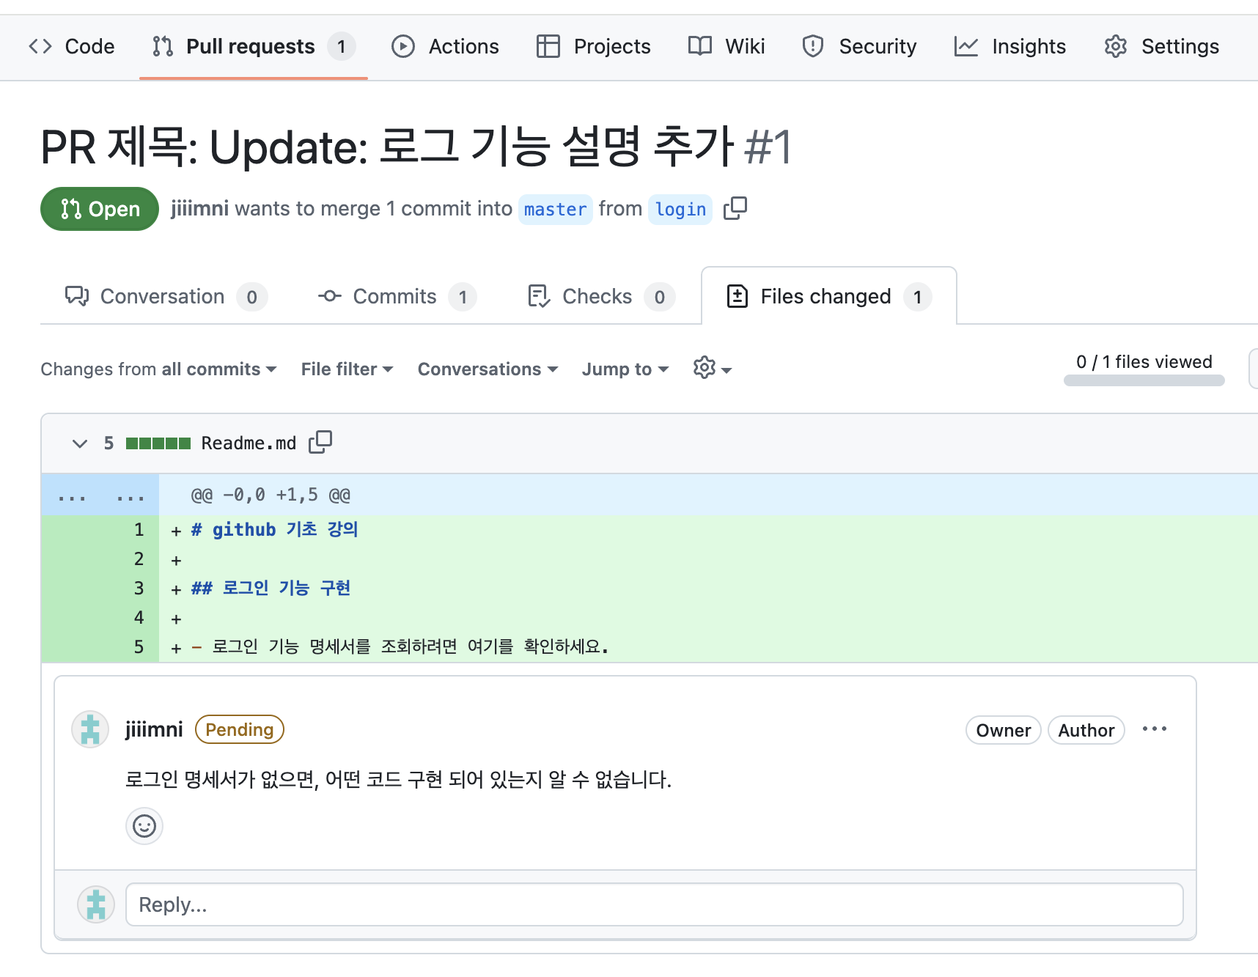The width and height of the screenshot is (1258, 977).
Task: Open the File filter dropdown
Action: [x=347, y=369]
